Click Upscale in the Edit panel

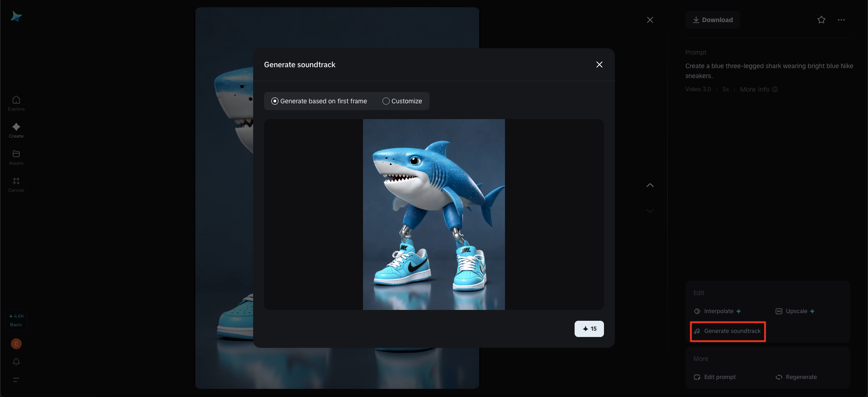pos(795,311)
